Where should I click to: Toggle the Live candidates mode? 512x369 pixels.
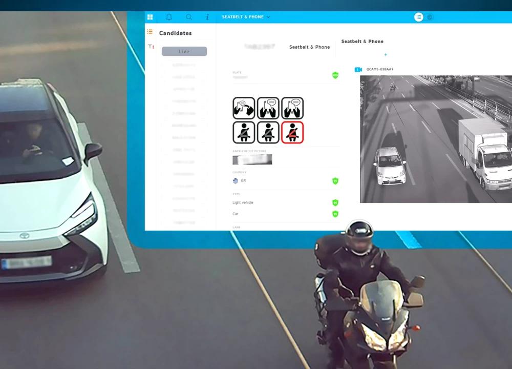pos(184,51)
